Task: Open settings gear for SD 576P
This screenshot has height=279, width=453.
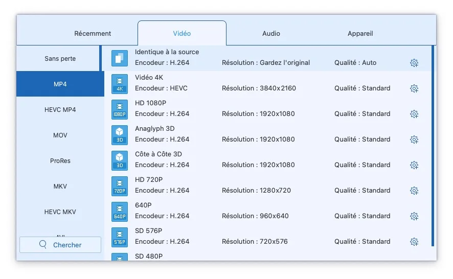Action: (414, 242)
